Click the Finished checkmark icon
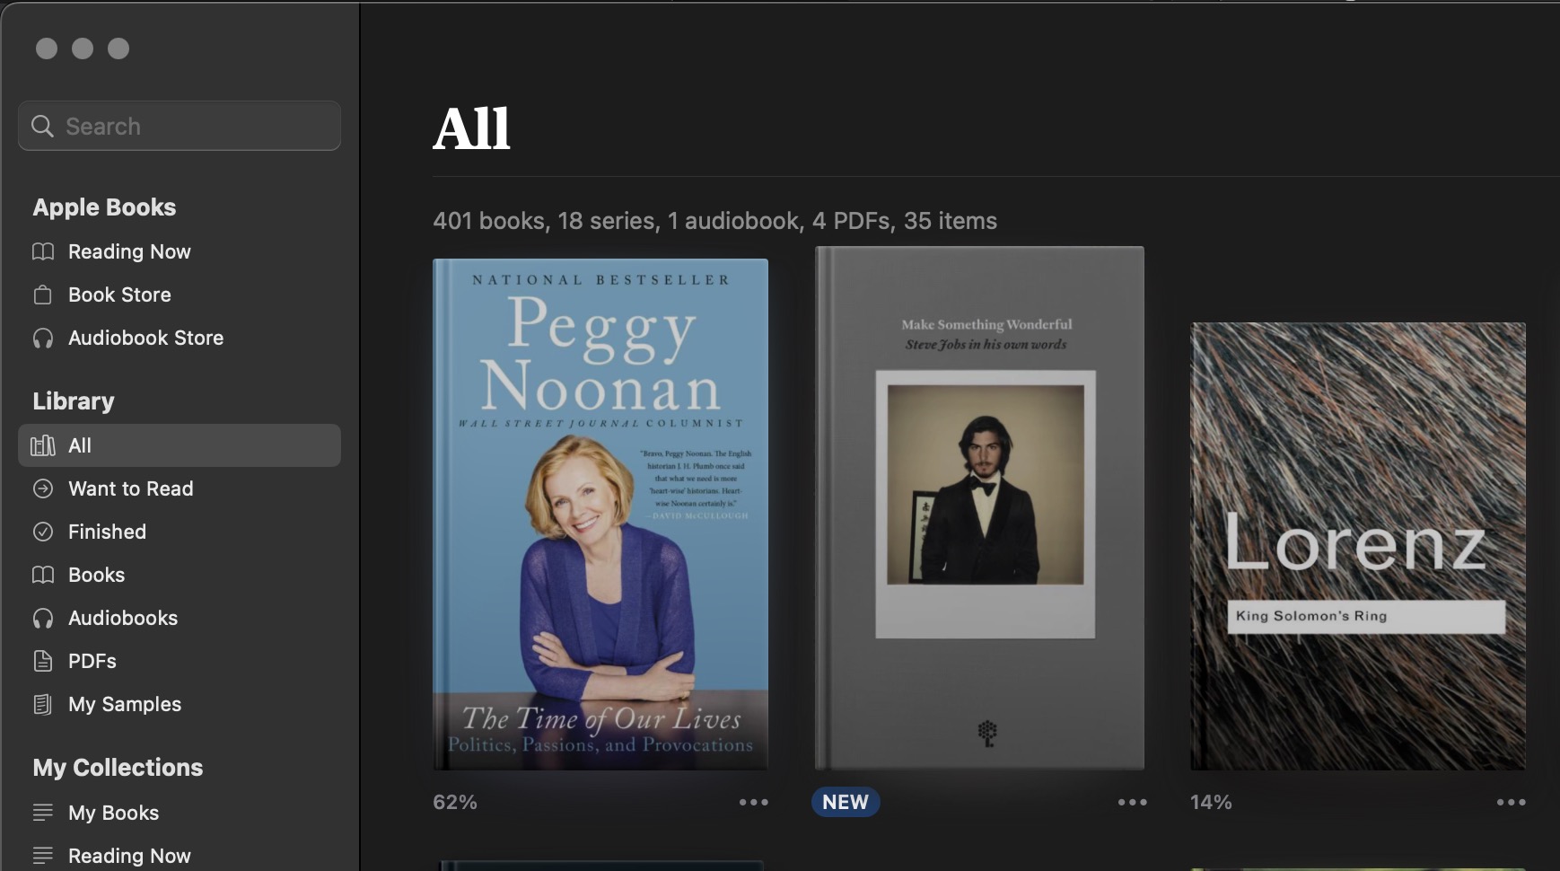This screenshot has height=871, width=1560. [x=43, y=532]
